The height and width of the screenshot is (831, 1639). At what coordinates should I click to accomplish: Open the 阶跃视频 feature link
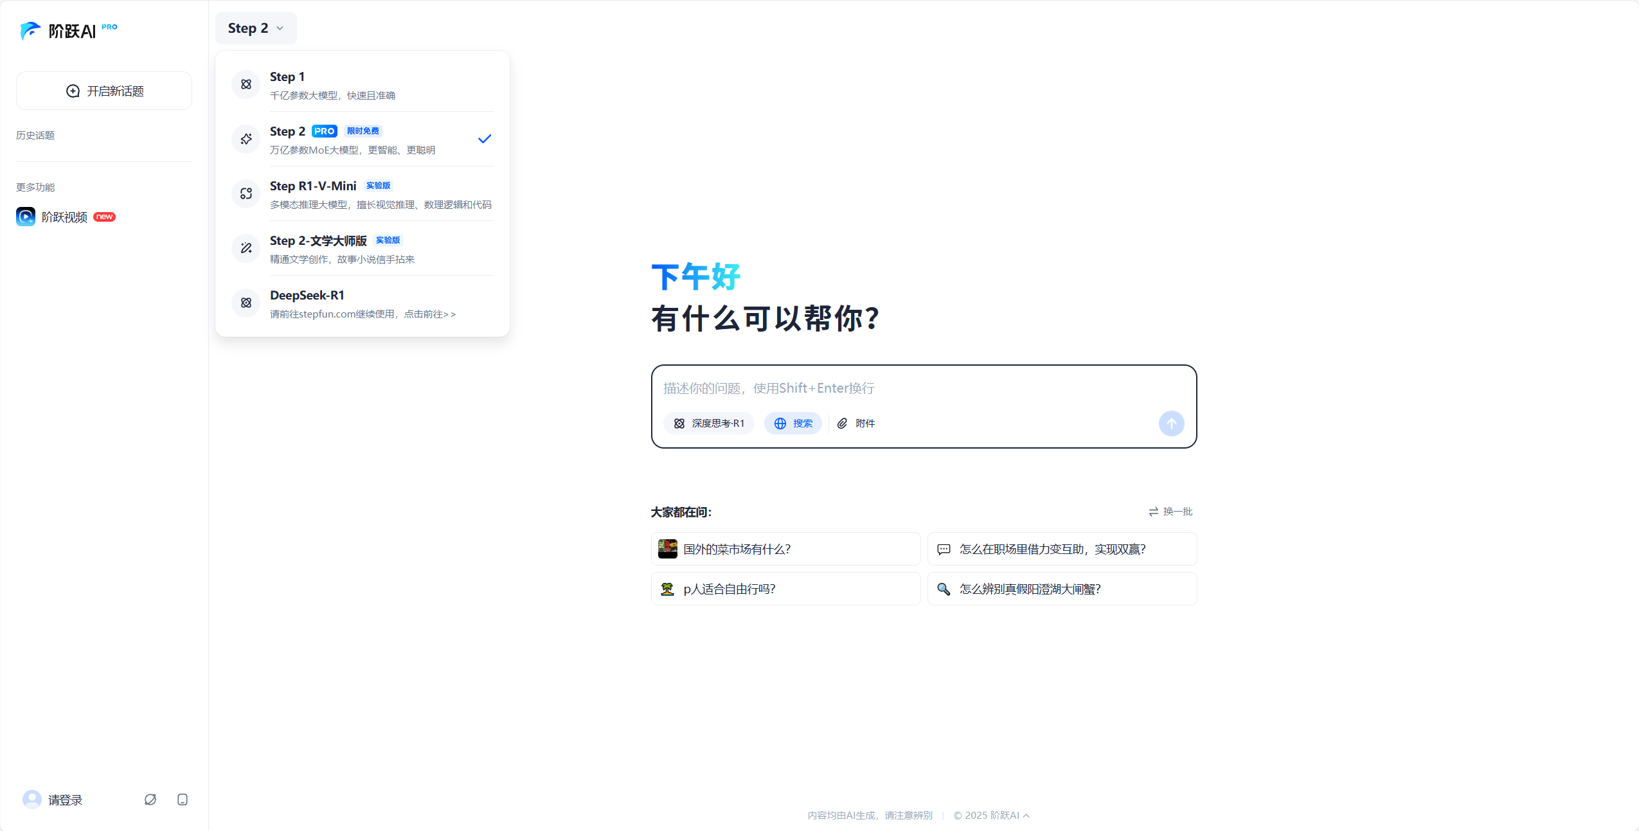[66, 217]
